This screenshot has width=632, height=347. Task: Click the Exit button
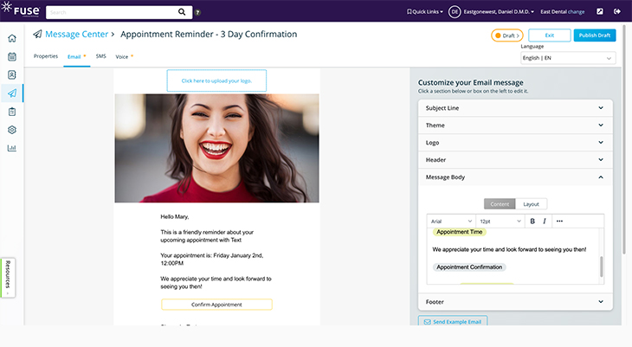pyautogui.click(x=550, y=35)
